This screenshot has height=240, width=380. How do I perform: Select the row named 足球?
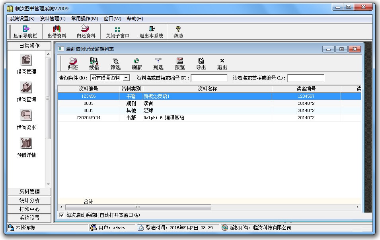pyautogui.click(x=209, y=110)
